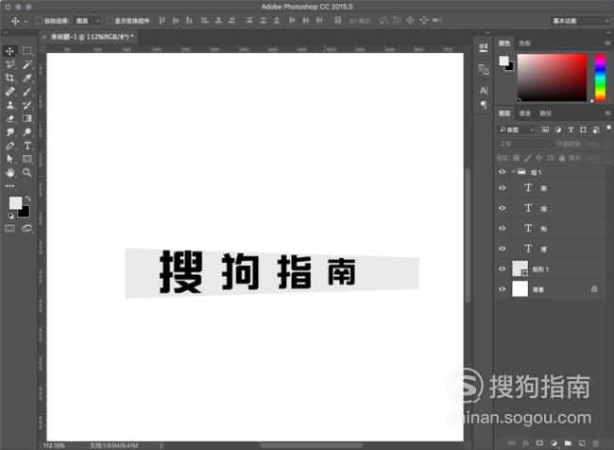Select the Path Selection arrow tool

10,159
